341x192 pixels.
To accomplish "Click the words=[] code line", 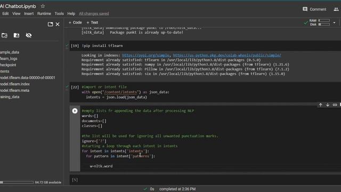I will (x=90, y=116).
